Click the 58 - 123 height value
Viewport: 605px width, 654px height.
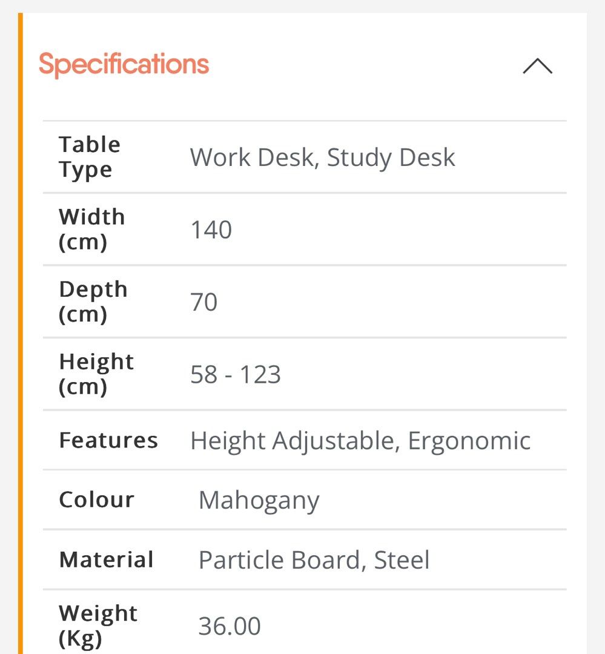[234, 374]
